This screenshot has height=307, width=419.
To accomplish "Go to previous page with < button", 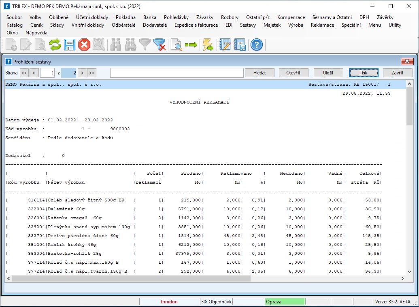I will [x=34, y=73].
